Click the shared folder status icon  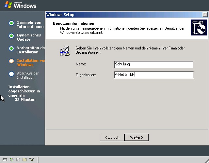pyautogui.click(x=25, y=159)
